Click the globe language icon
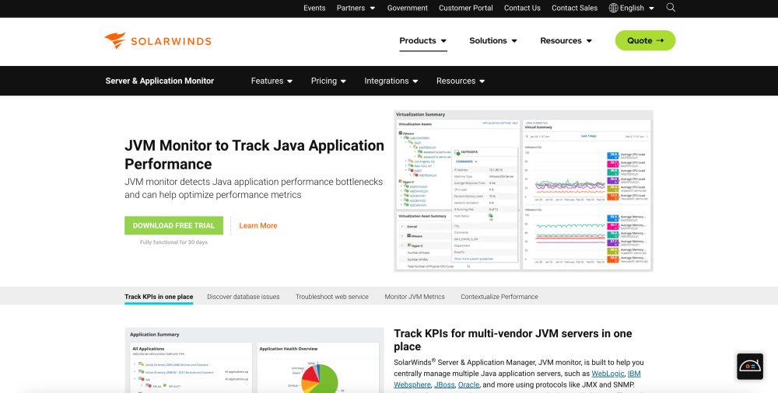 [x=613, y=8]
